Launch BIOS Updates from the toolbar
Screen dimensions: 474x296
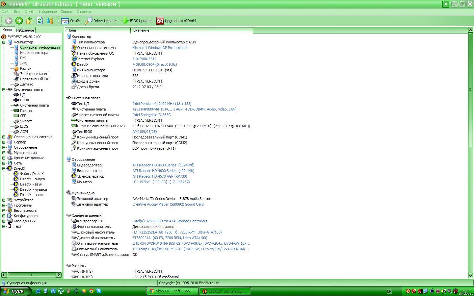[137, 21]
